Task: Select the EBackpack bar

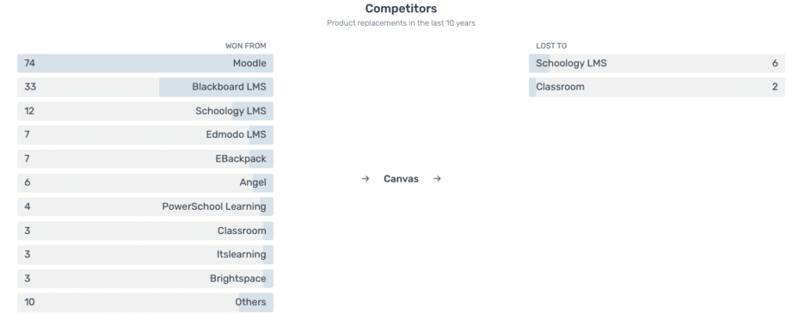Action: [145, 159]
